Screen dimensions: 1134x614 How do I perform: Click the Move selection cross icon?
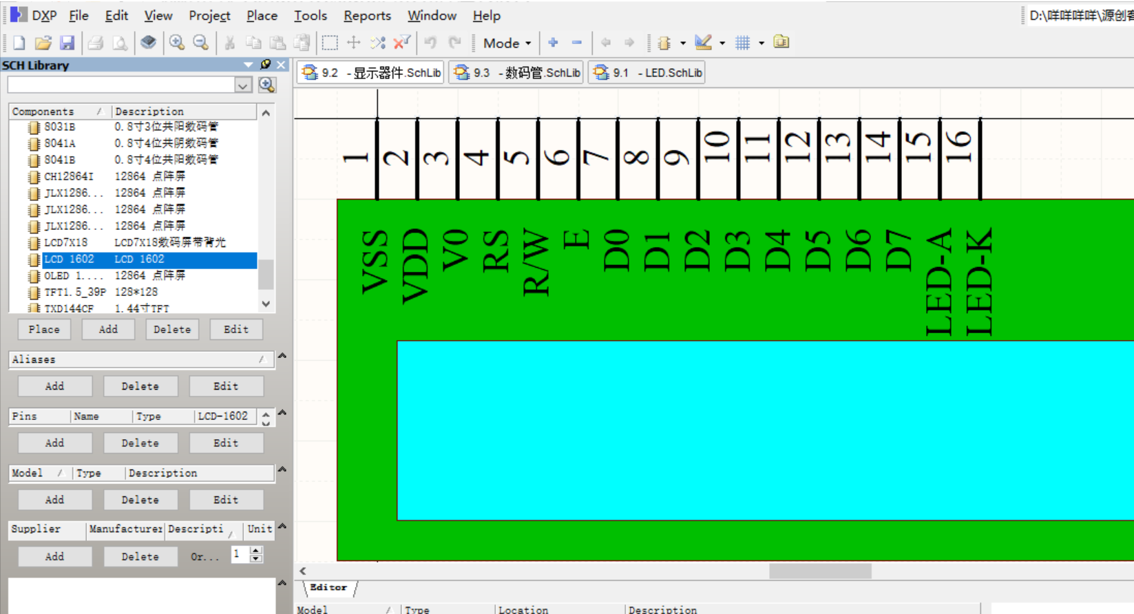(x=354, y=43)
